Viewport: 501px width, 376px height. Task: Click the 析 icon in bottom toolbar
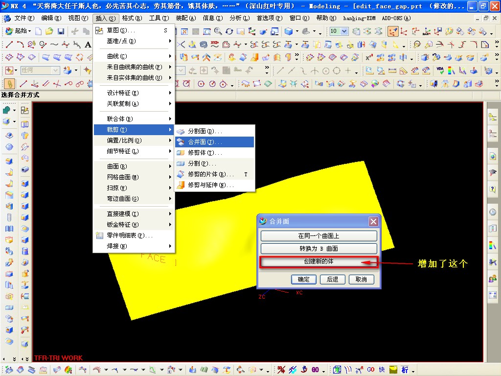(x=405, y=370)
